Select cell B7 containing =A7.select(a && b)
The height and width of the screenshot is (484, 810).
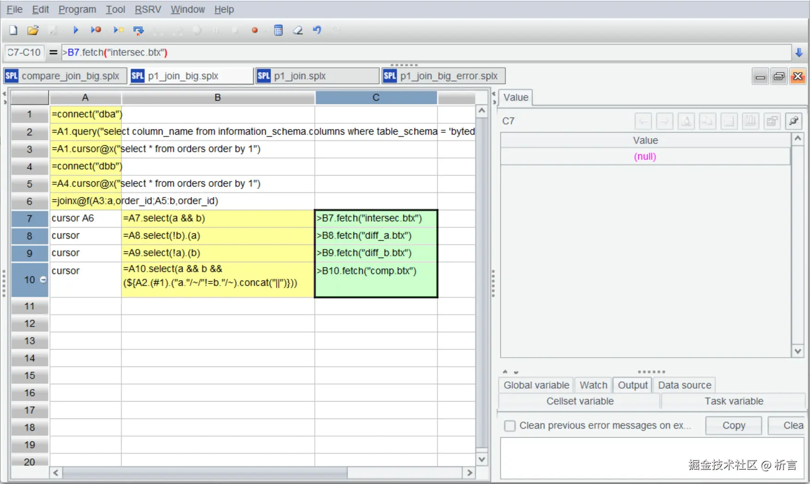[x=218, y=218]
